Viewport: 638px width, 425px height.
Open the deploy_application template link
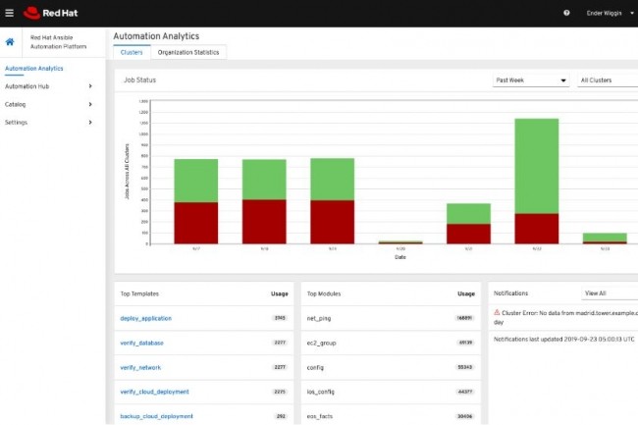145,318
